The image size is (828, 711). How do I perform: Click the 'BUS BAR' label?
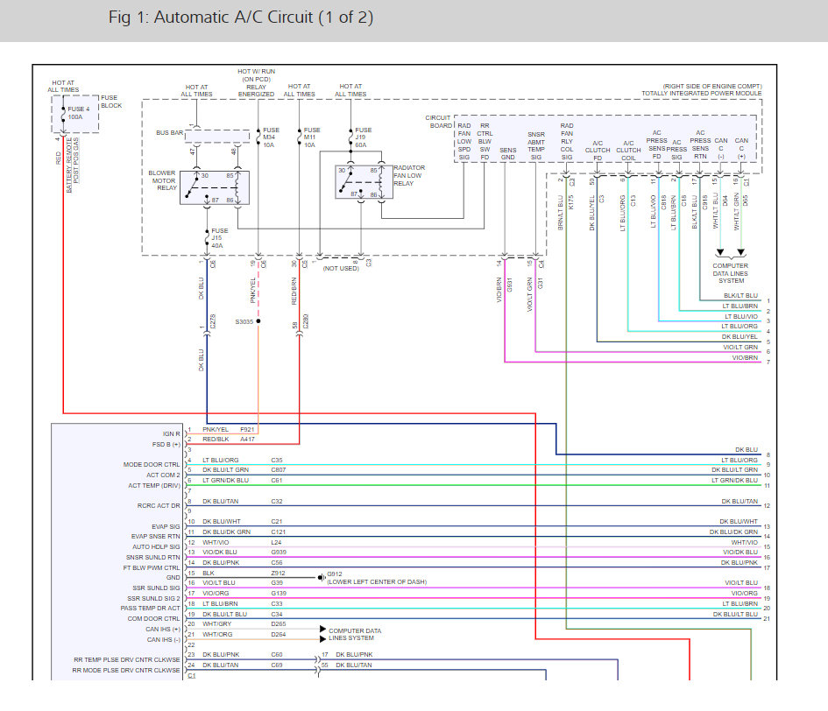coord(169,132)
